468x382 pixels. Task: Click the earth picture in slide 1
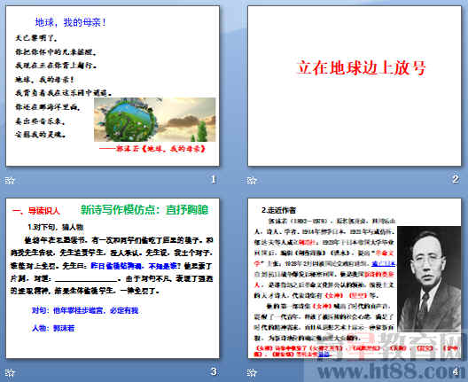click(154, 120)
